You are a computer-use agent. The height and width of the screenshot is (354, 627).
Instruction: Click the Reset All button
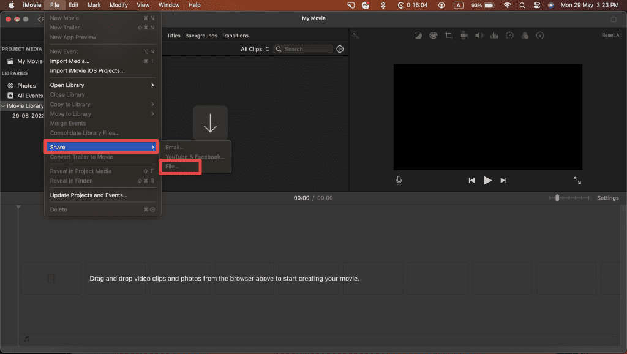(x=611, y=36)
